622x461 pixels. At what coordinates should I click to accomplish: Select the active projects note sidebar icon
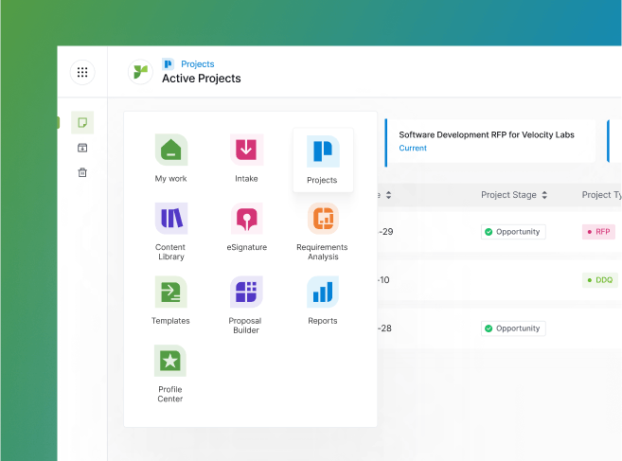point(82,123)
